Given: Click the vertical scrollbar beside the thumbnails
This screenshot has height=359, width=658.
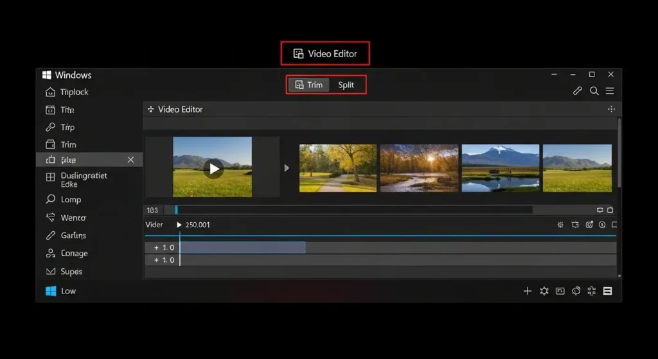Looking at the screenshot, I should coord(619,153).
